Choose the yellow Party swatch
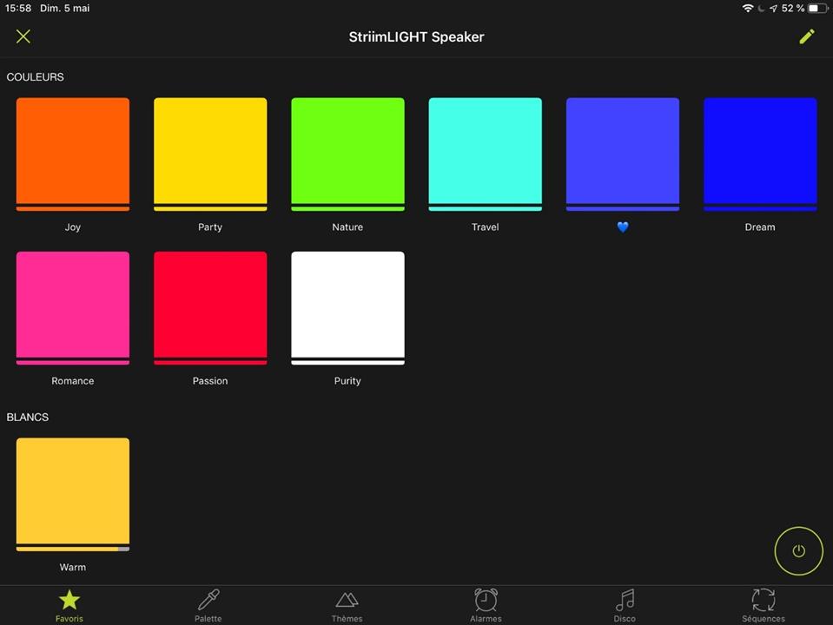833x625 pixels. pyautogui.click(x=210, y=154)
